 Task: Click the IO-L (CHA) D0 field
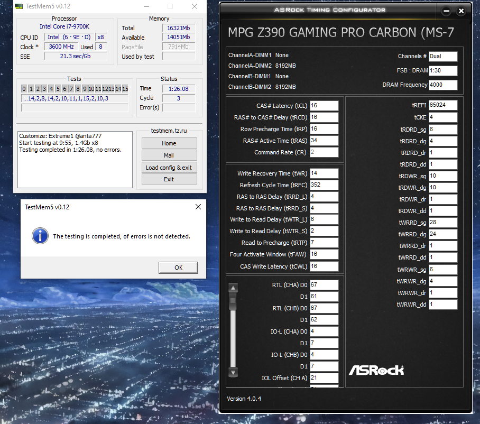[324, 331]
